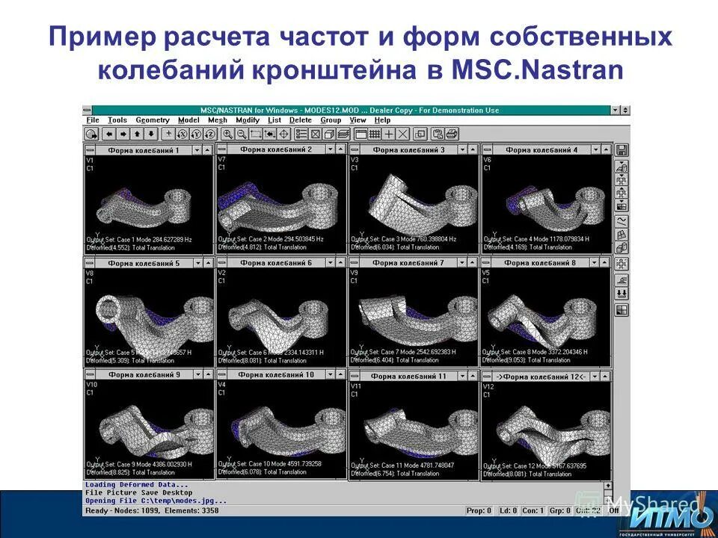Click the plus rotate toolbar icon
Image resolution: width=718 pixels, height=538 pixels.
tap(169, 134)
